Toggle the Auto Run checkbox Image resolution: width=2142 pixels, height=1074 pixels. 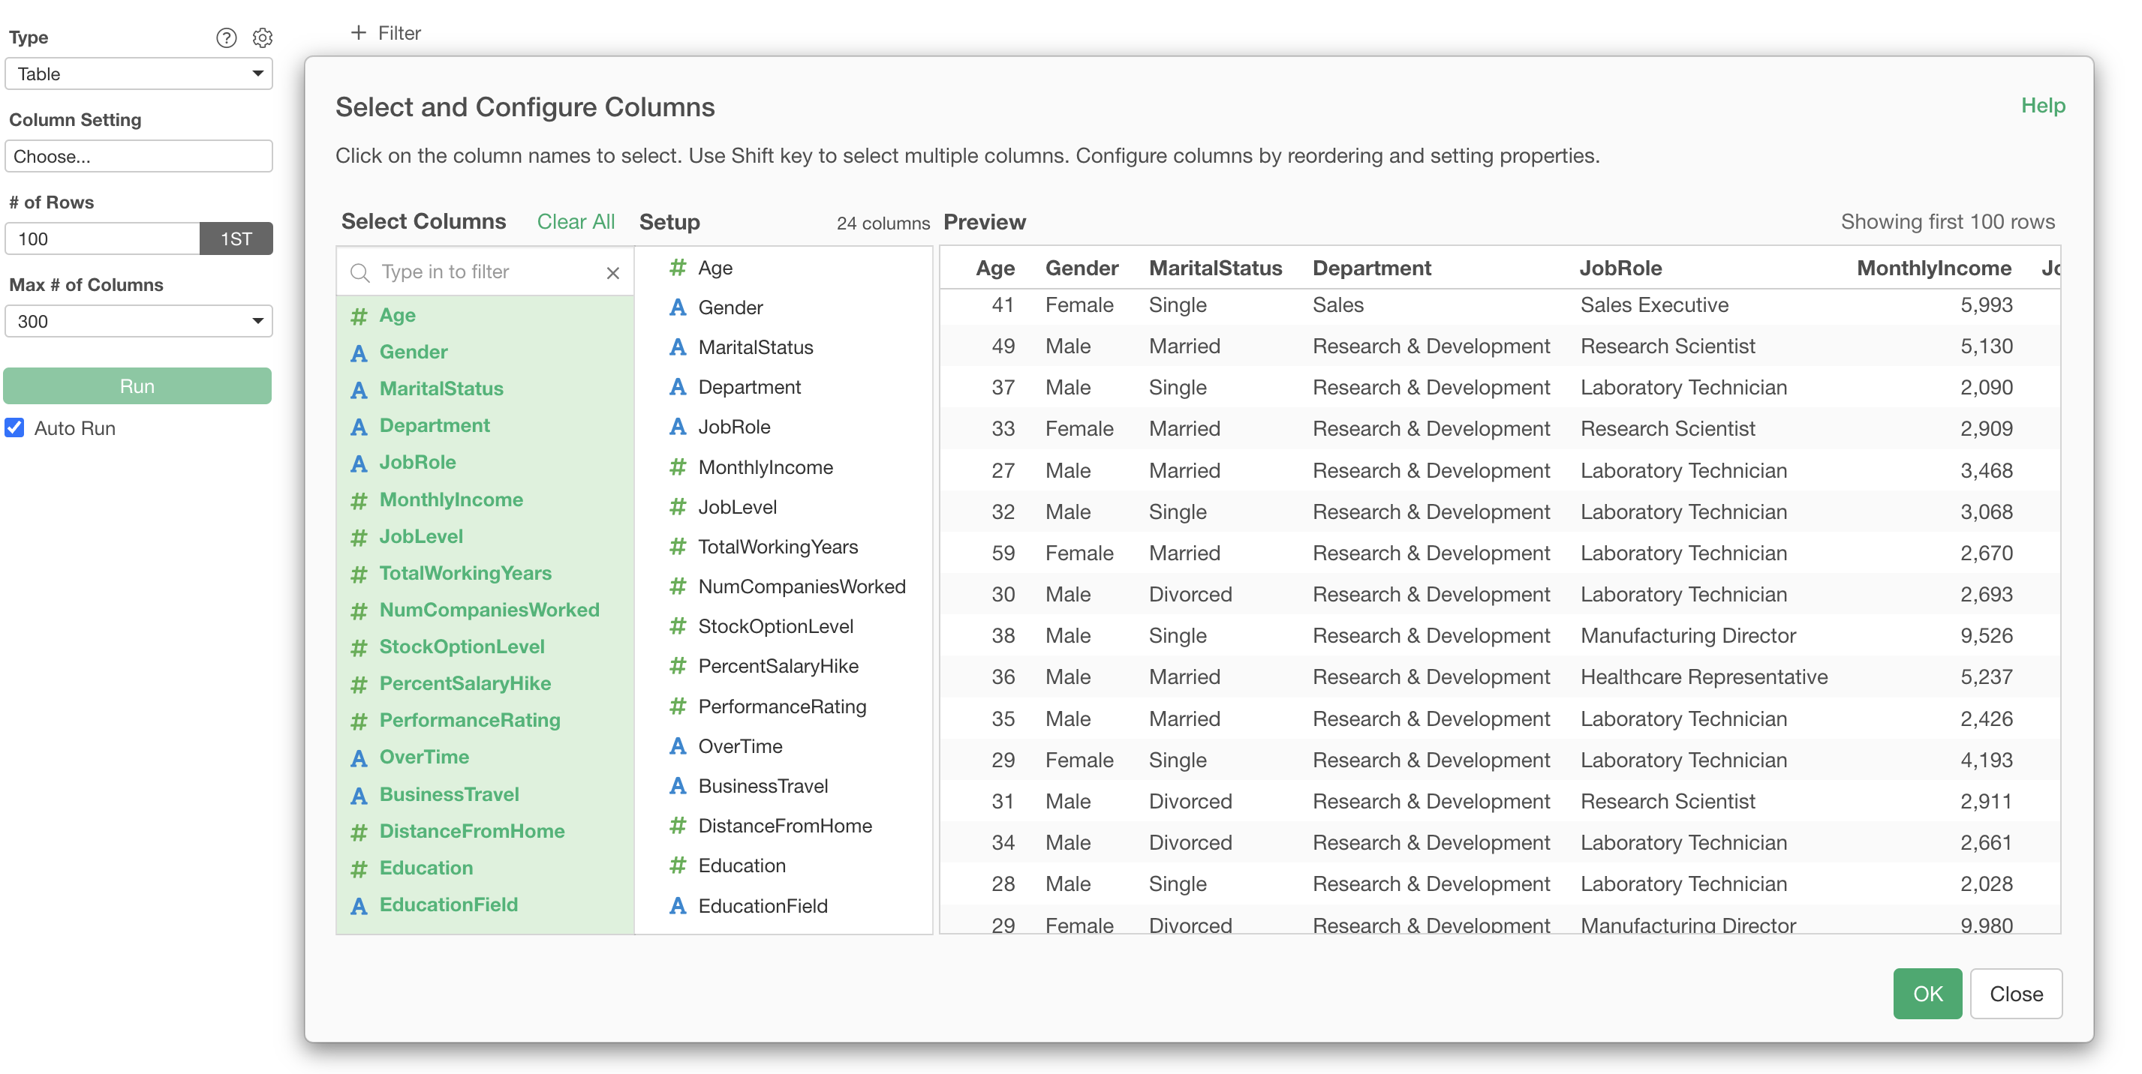tap(15, 427)
